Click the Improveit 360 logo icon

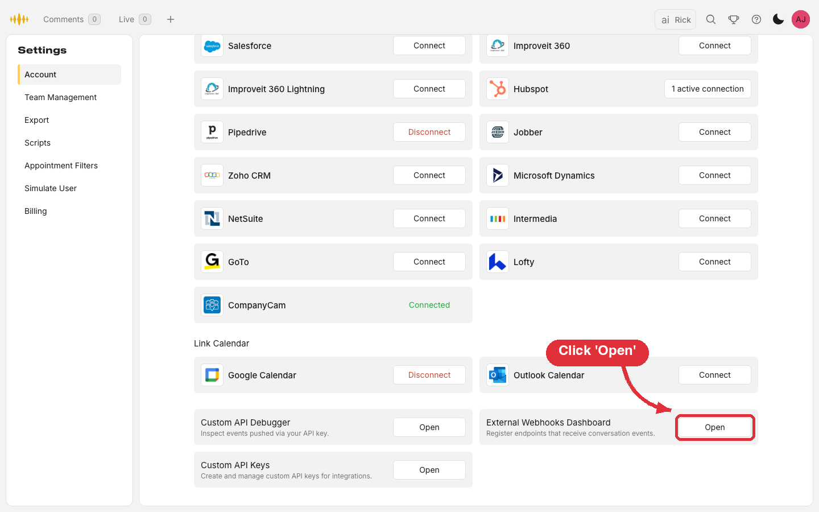[498, 46]
